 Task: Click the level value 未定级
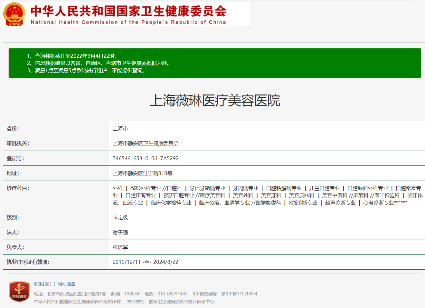120,218
